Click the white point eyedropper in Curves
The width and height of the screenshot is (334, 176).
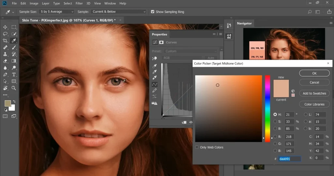click(x=155, y=77)
